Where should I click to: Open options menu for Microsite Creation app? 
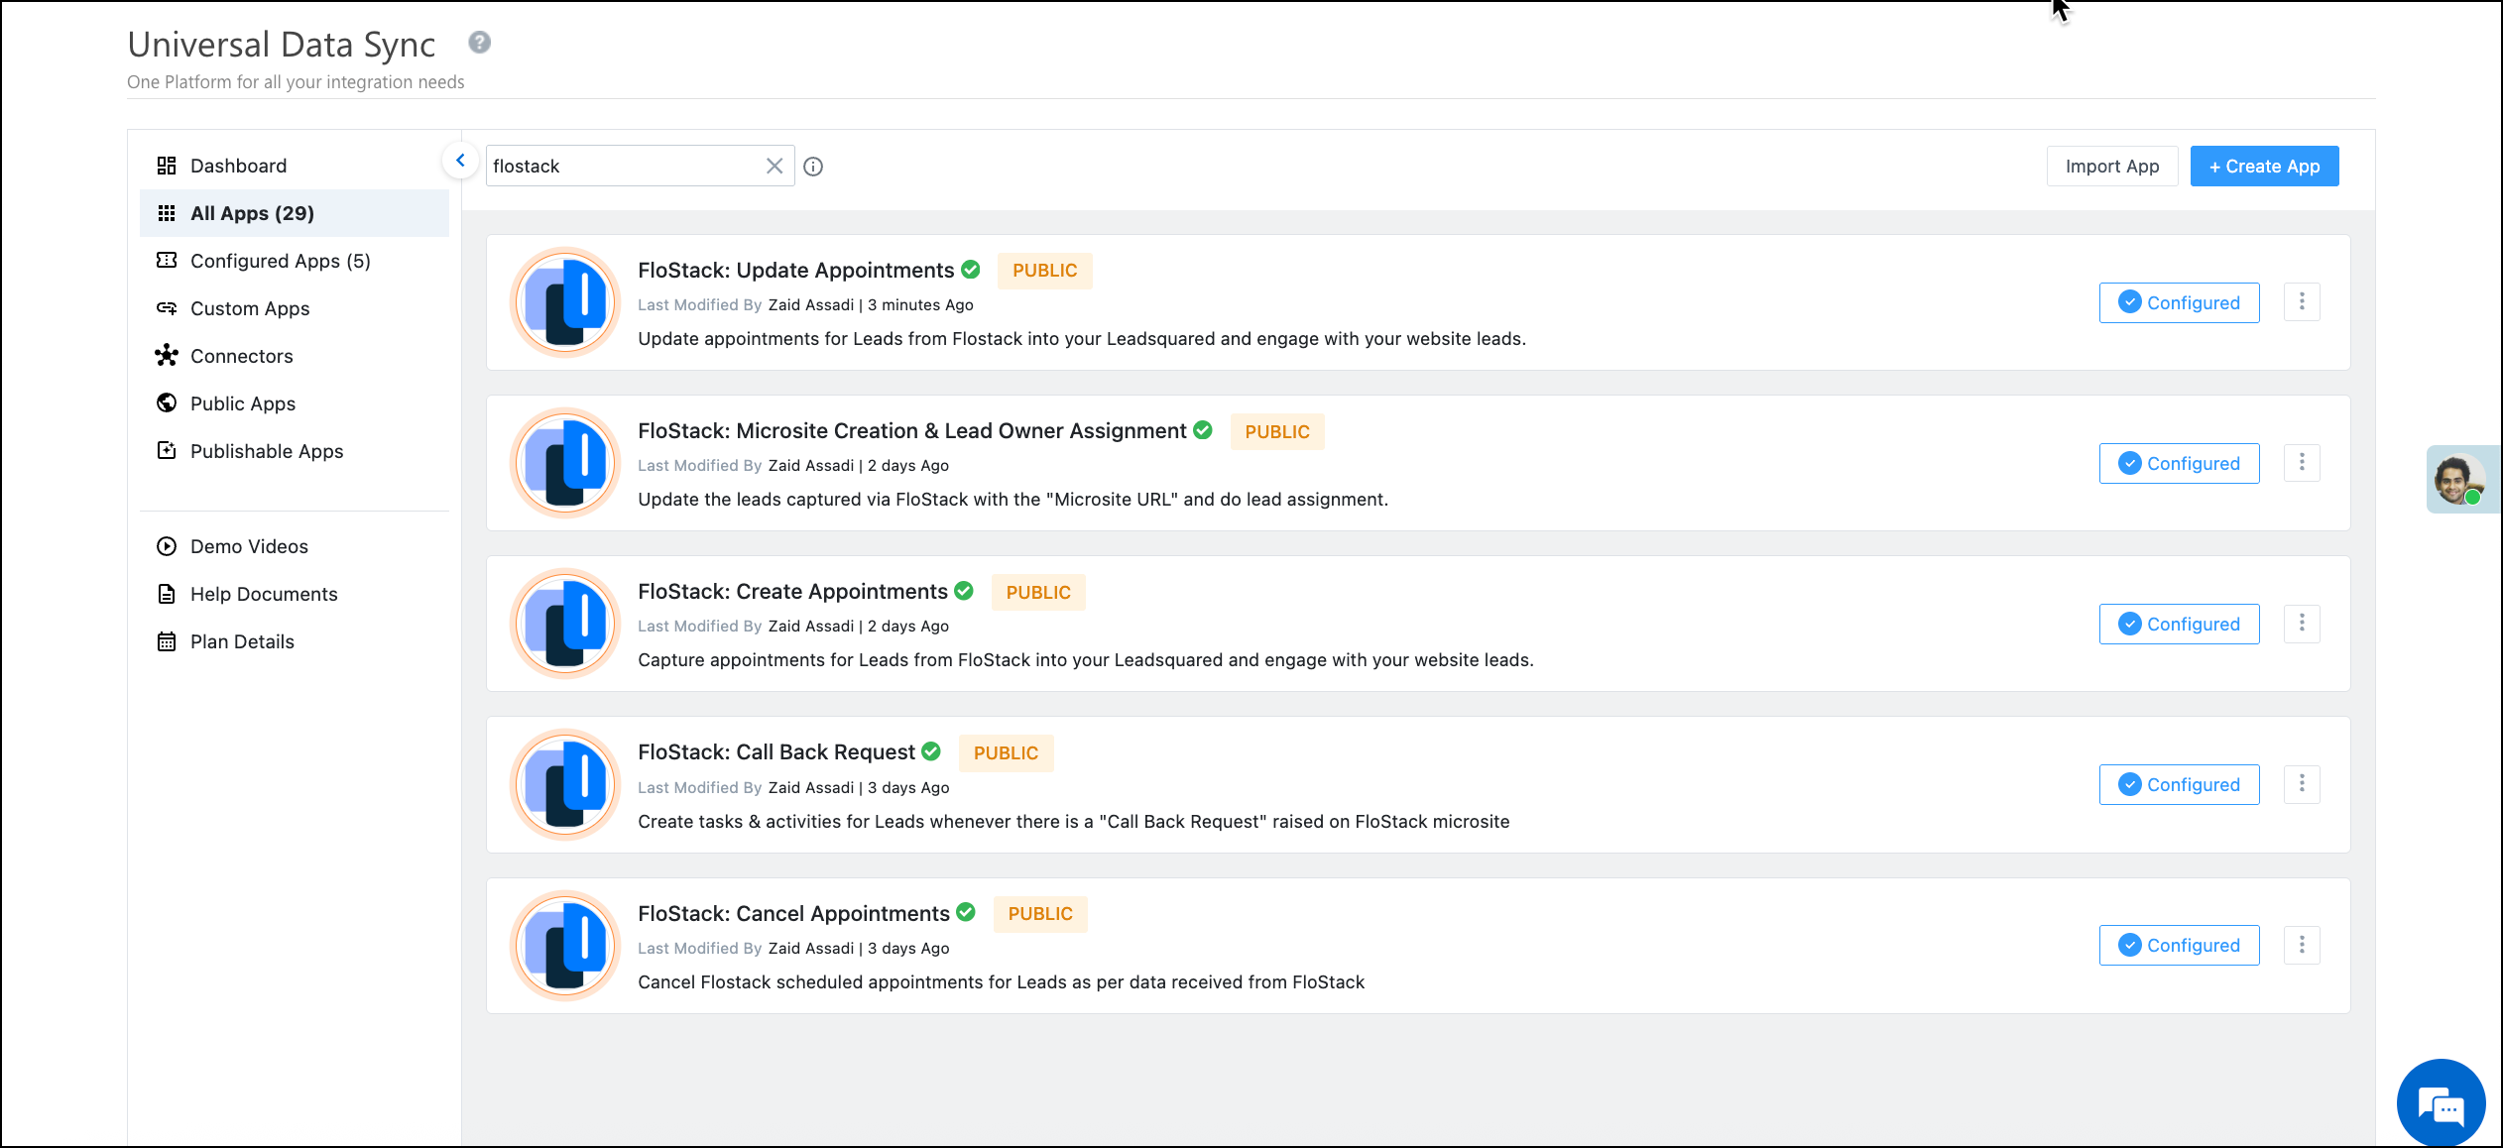[2302, 463]
